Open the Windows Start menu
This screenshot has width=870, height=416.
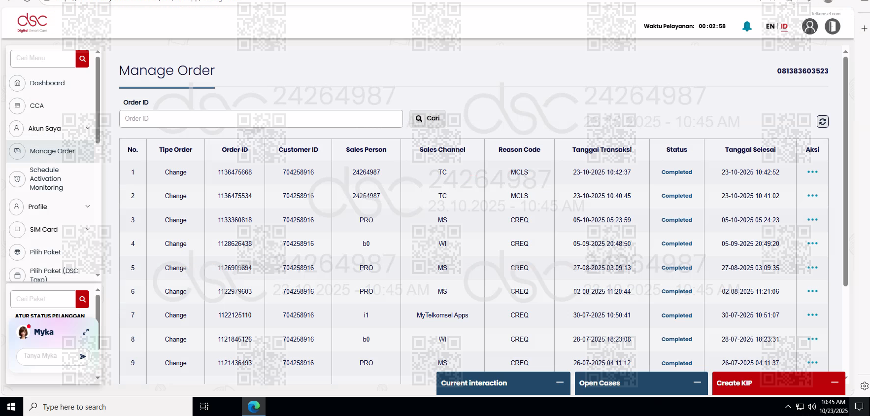pyautogui.click(x=11, y=407)
